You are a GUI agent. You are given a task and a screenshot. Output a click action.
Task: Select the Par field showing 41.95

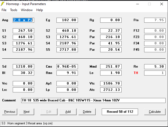point(111,43)
